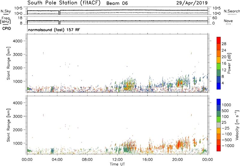Click the "16" label on the power colorbar
Viewport: 240px width, 166px height.
(224, 64)
